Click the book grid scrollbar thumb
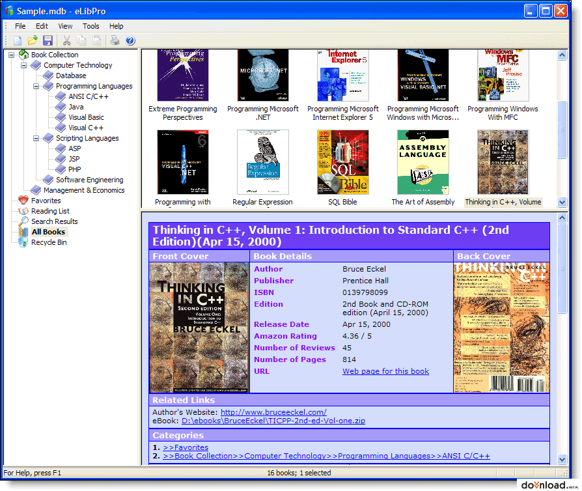 coord(562,129)
